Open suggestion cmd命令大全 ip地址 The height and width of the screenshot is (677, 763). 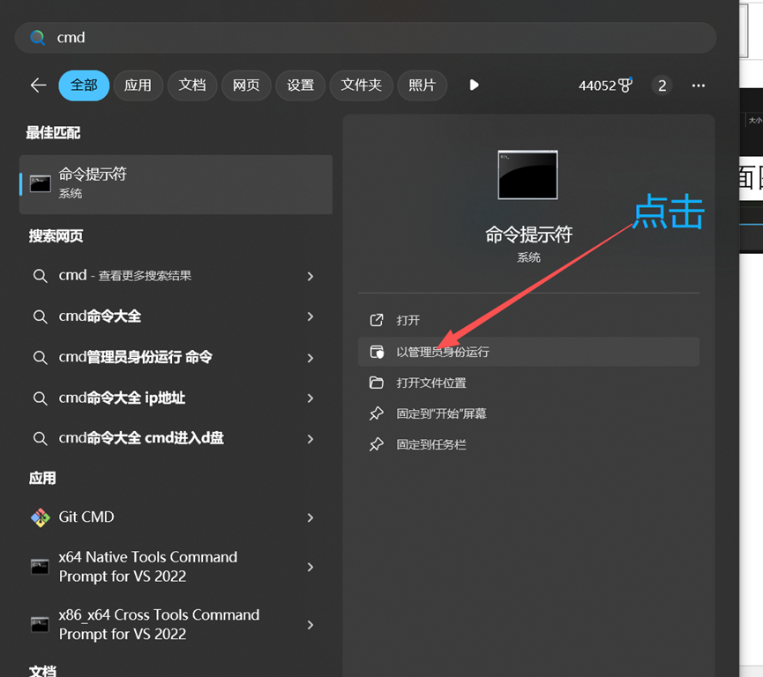[x=122, y=398]
